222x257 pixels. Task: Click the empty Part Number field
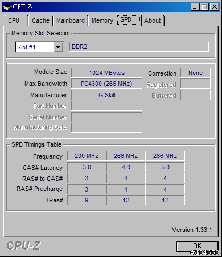(x=106, y=106)
